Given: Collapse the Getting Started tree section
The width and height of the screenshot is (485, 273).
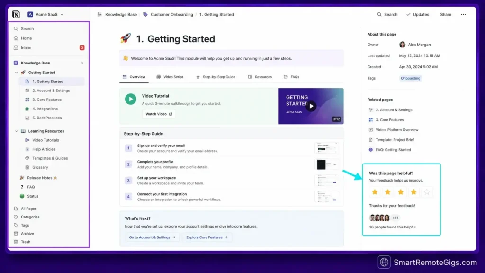Looking at the screenshot, I should pyautogui.click(x=17, y=73).
